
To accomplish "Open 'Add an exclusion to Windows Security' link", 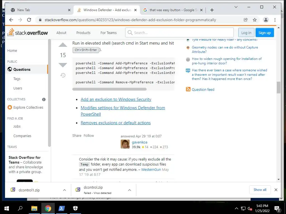I will pyautogui.click(x=116, y=99).
